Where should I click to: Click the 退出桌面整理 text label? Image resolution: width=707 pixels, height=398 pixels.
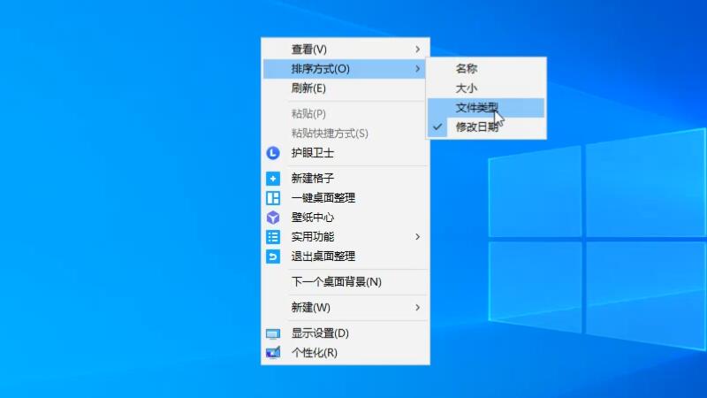click(x=323, y=256)
